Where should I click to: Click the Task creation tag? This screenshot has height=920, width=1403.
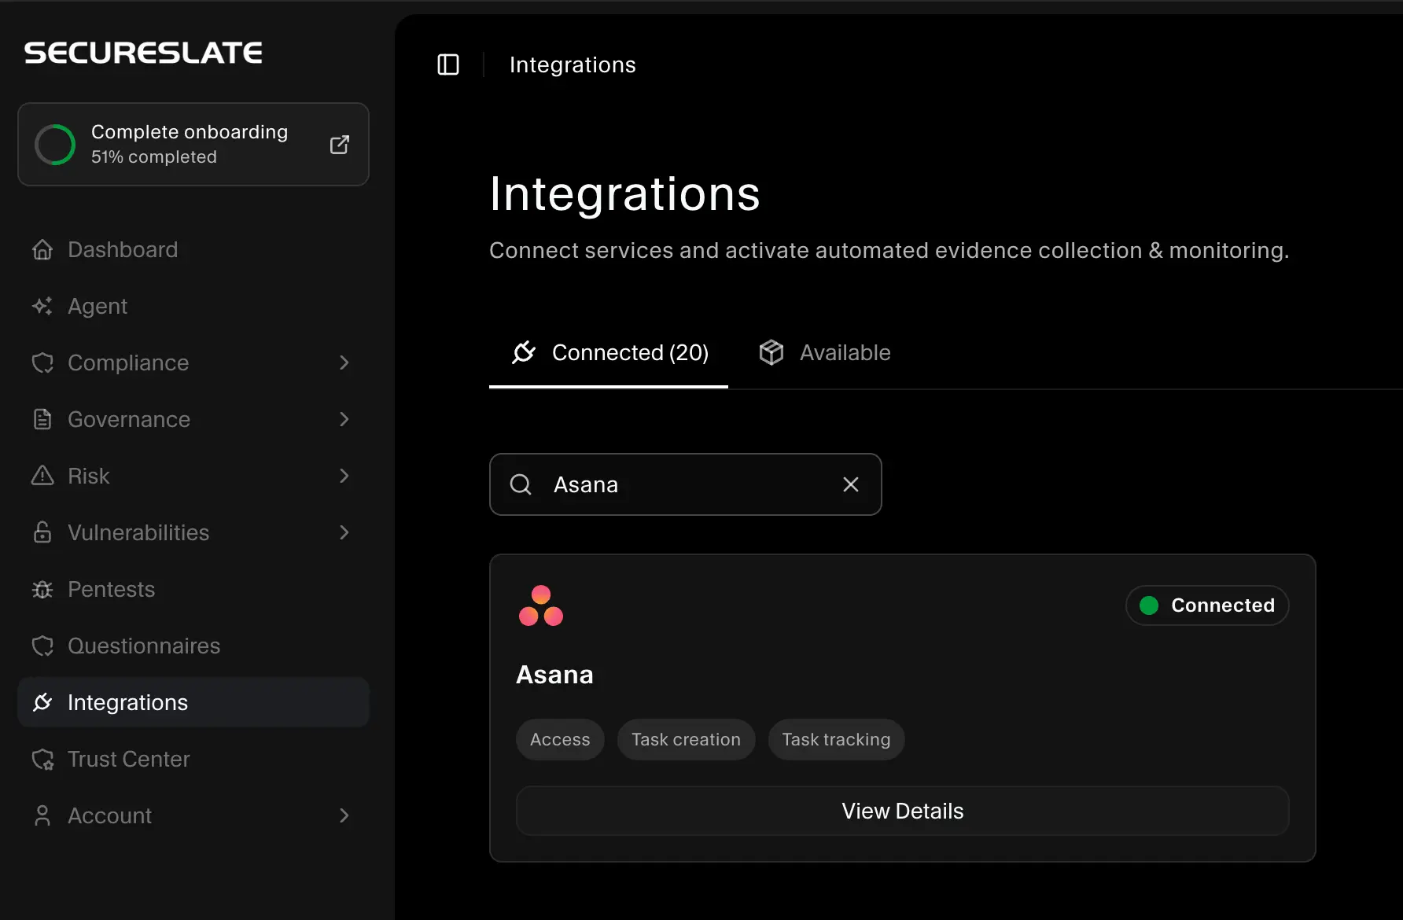pos(686,739)
